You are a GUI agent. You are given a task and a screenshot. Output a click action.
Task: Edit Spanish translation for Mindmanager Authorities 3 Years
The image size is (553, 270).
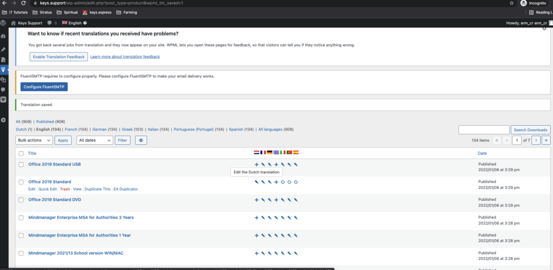pos(296,218)
